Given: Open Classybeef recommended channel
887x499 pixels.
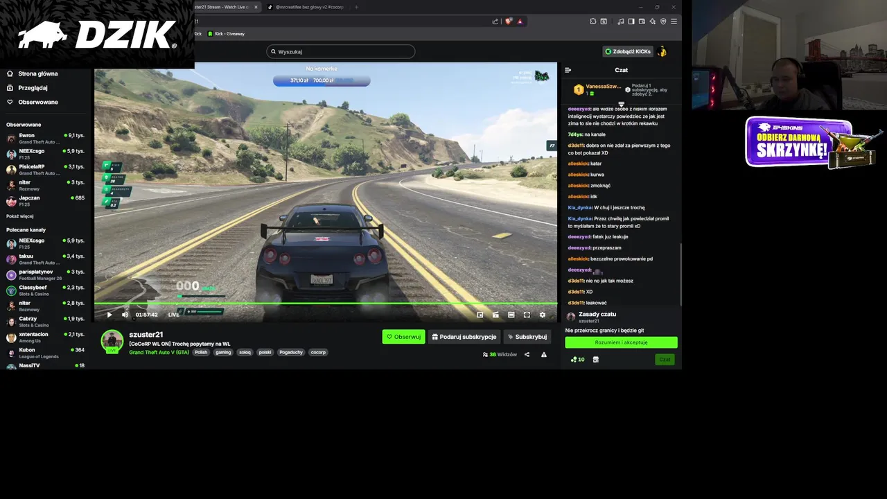Looking at the screenshot, I should point(45,290).
